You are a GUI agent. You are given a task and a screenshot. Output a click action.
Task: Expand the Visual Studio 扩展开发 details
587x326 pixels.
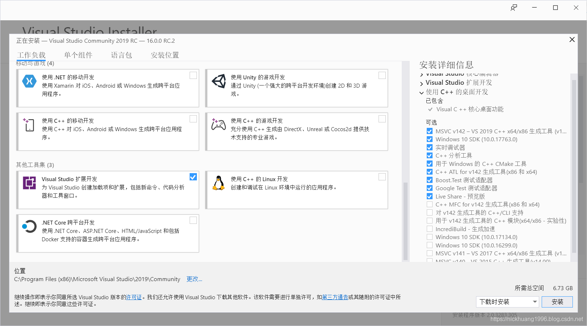[x=422, y=82]
